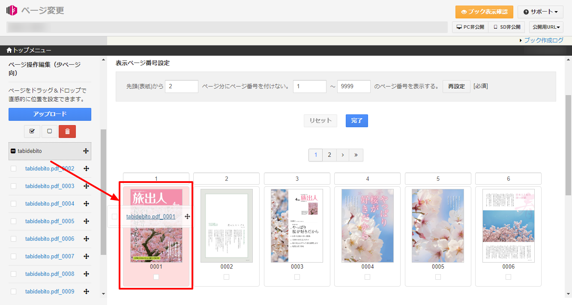Click the move handle icon for tabidebito.pdf_0004
Viewport: 572px width, 305px height.
coord(86,204)
